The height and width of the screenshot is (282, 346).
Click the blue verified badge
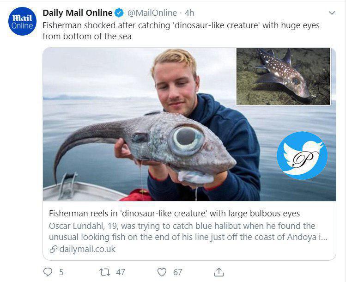pos(119,13)
